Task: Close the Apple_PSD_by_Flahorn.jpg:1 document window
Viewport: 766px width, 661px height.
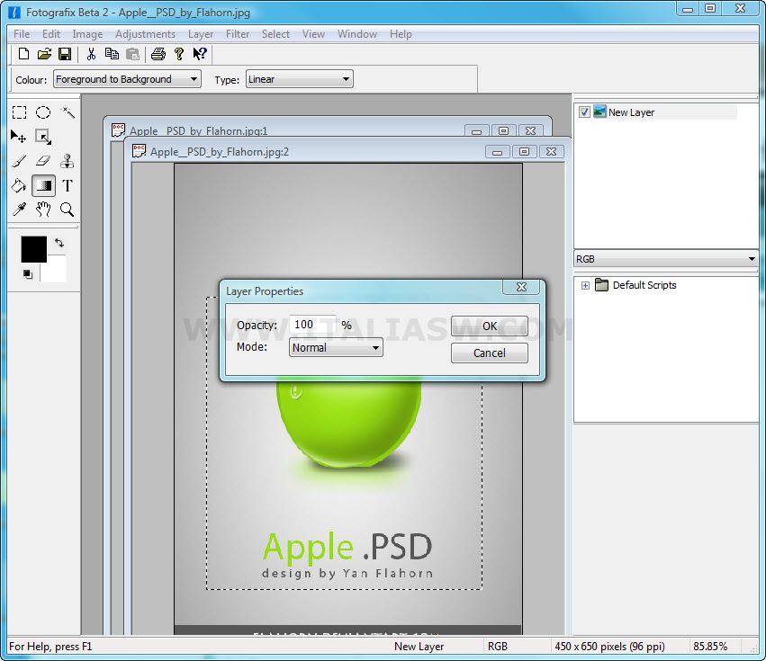Action: click(530, 130)
